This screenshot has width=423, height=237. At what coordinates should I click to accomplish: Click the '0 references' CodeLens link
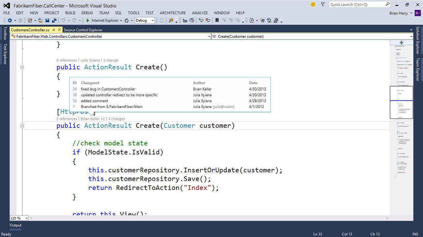click(66, 60)
